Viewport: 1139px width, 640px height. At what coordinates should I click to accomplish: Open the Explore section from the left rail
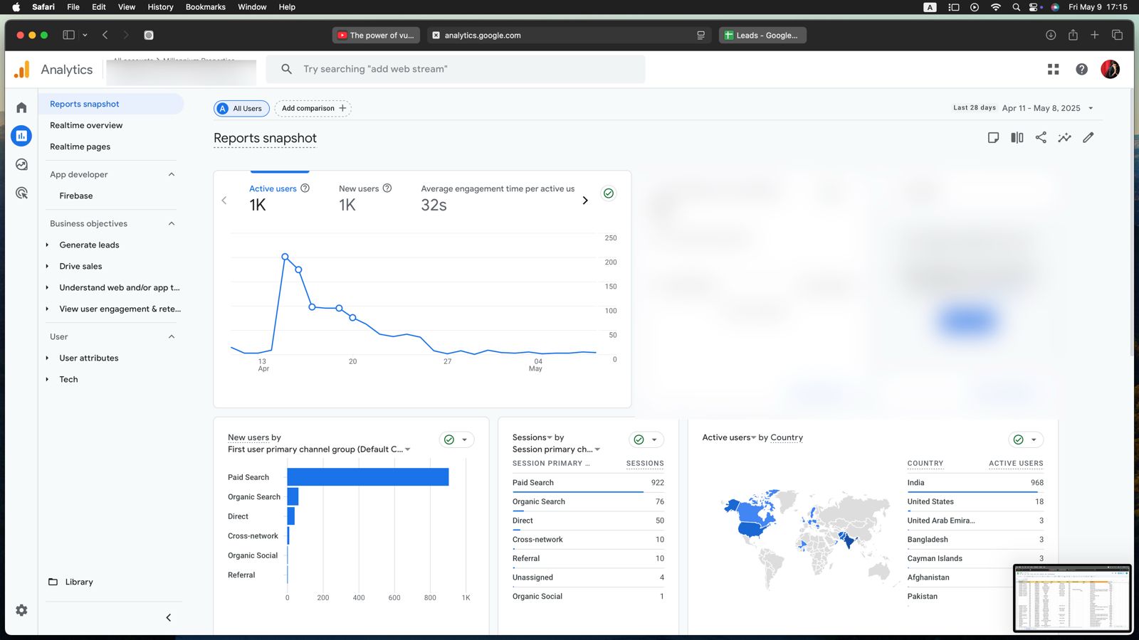coord(21,164)
